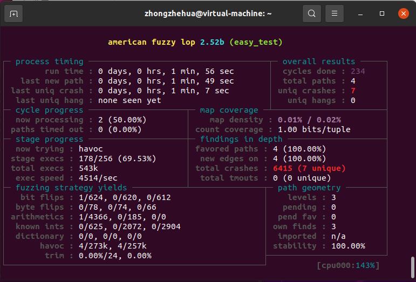This screenshot has width=416, height=282.
Task: Click the levels value 3
Action: [333, 197]
